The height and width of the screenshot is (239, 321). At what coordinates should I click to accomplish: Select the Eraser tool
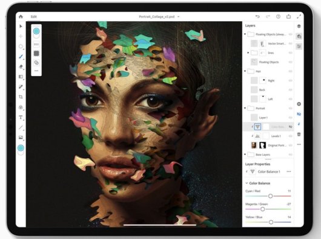[21, 66]
